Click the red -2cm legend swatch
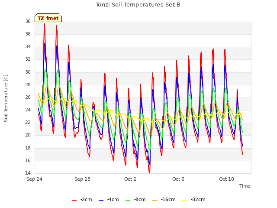Image resolution: width=277 pixels, height=208 pixels. click(74, 200)
